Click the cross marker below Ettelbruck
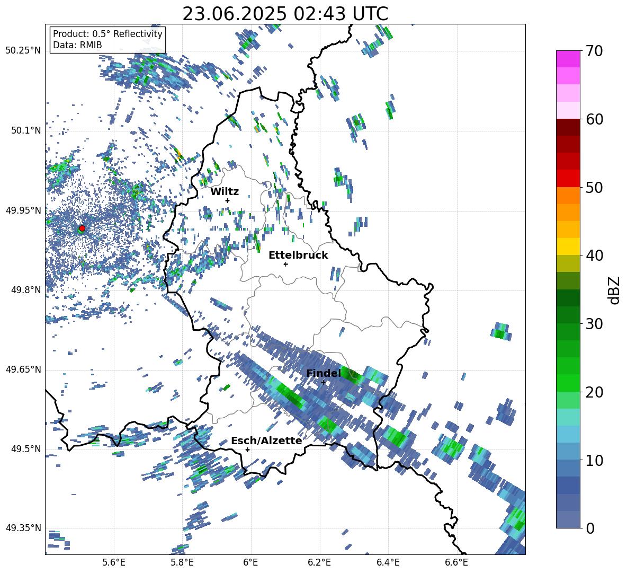 [x=285, y=264]
